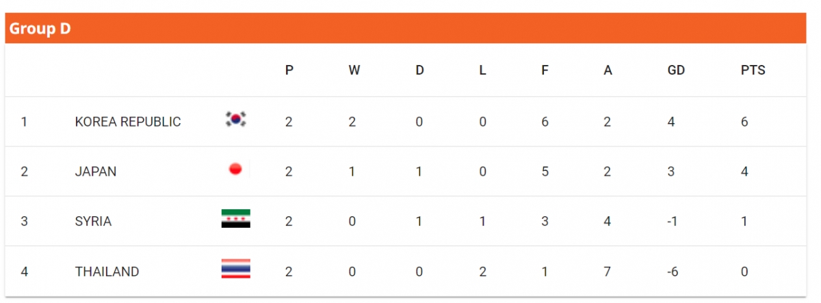Viewport: 821px width, 303px height.
Task: Select the JAPAN team name
Action: tap(96, 172)
